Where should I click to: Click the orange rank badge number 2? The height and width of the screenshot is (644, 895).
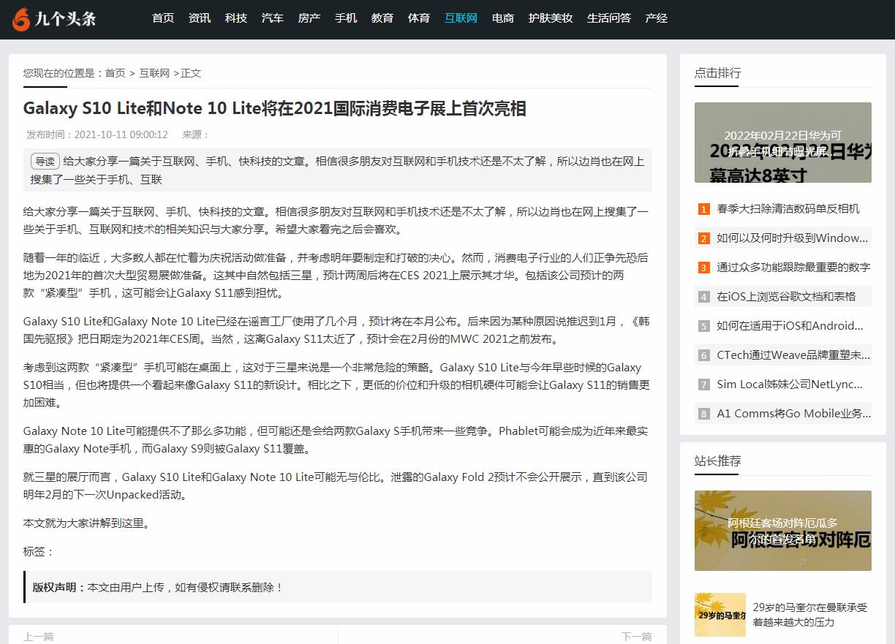[x=704, y=238]
